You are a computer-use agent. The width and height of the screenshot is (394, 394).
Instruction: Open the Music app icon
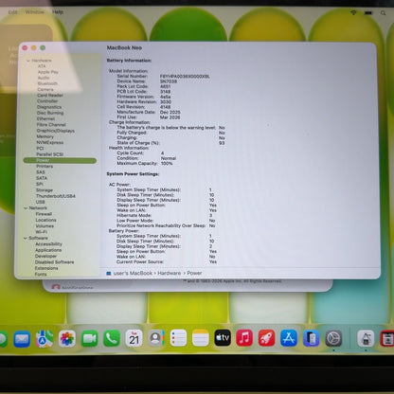tap(244, 338)
